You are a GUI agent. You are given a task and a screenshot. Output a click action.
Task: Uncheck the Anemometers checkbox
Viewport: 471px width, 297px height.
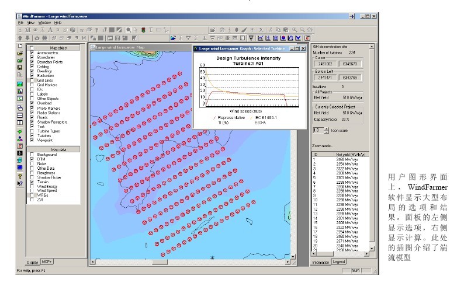32,53
